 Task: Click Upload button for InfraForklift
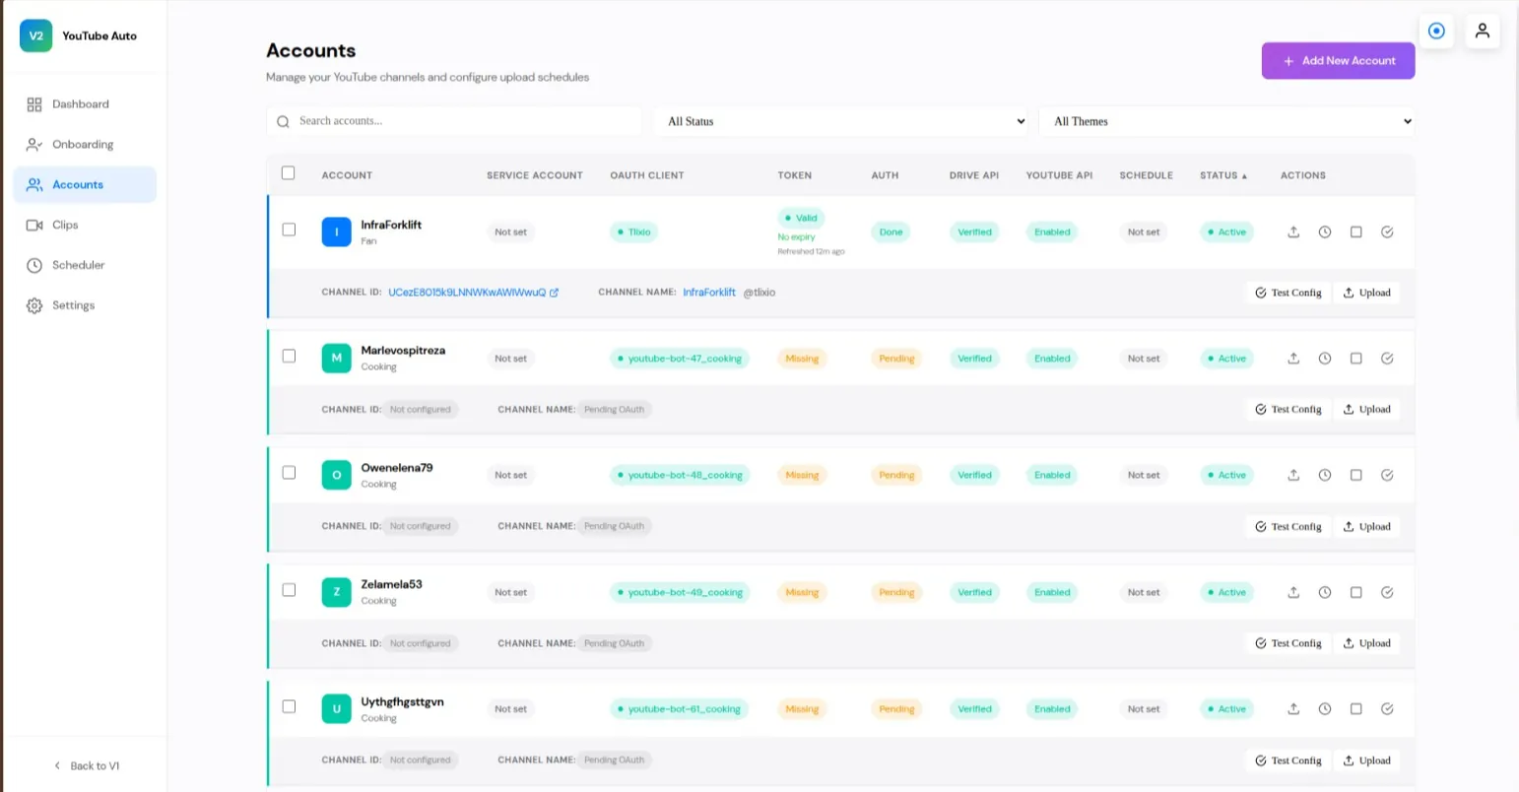coord(1366,293)
